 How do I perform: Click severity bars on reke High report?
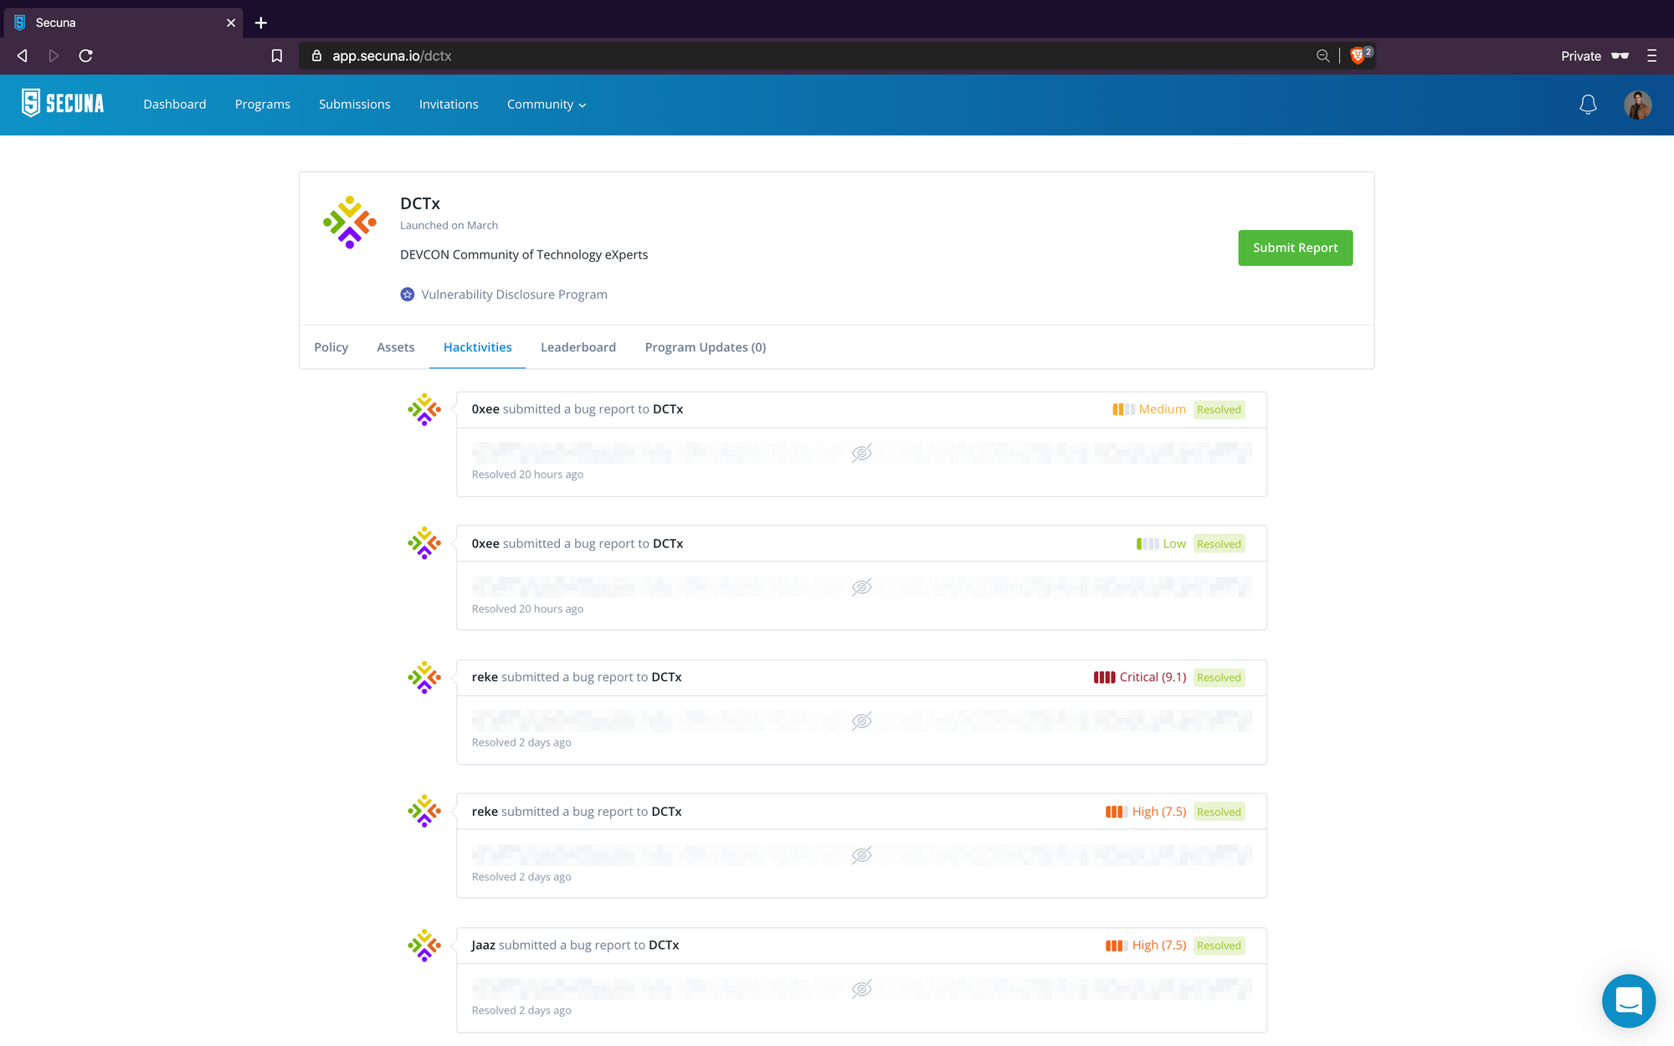pos(1117,812)
